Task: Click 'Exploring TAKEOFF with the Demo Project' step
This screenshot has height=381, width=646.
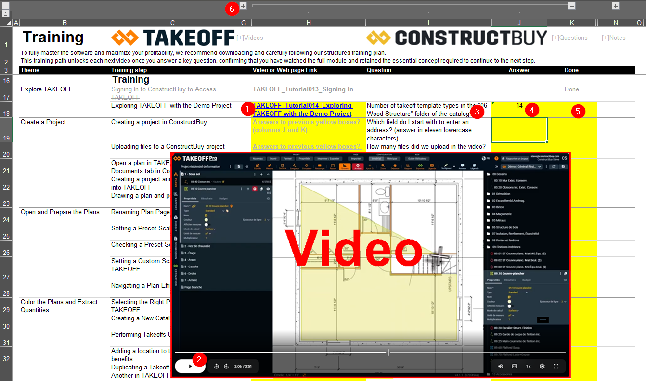Action: coord(171,106)
